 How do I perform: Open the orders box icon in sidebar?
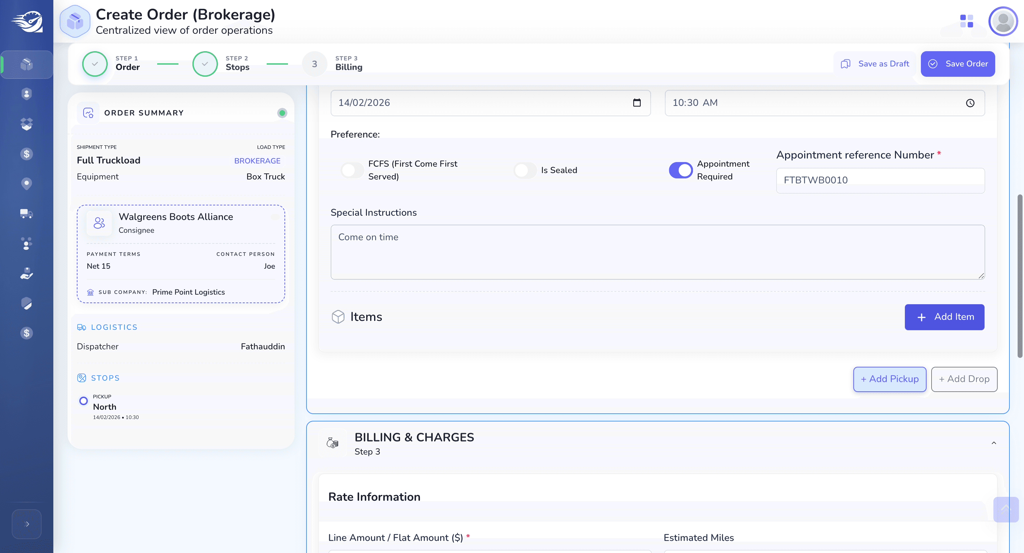[26, 64]
